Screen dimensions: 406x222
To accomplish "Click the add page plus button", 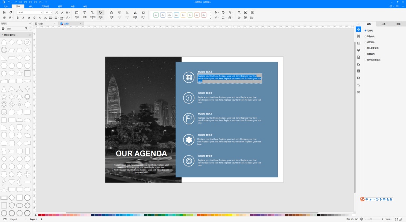I will coord(41,219).
